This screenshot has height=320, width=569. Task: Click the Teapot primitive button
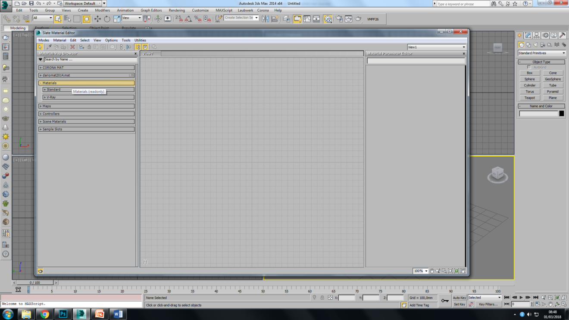pos(530,98)
